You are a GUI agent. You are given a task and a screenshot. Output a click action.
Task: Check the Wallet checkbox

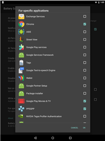[x=85, y=78]
